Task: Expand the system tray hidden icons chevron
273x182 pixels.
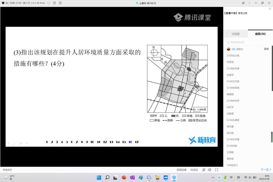Action: 213,177
